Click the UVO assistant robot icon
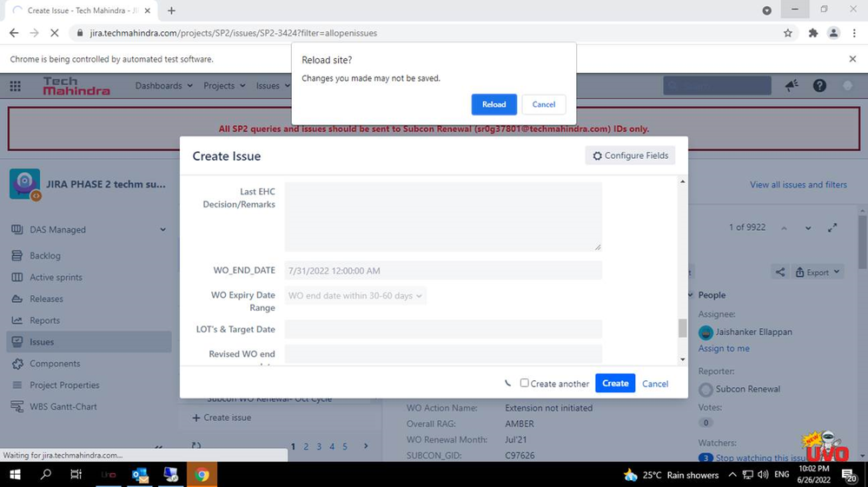The image size is (868, 487). coord(826,447)
